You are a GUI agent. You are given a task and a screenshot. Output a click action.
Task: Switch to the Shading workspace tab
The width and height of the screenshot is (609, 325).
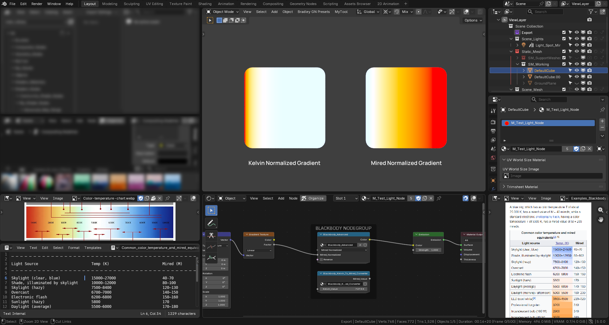[x=205, y=4]
